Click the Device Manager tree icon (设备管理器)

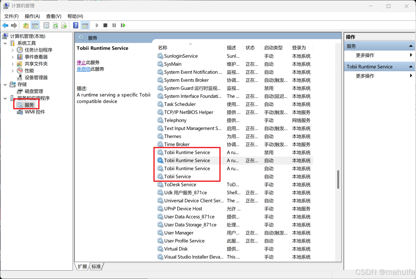(x=20, y=77)
